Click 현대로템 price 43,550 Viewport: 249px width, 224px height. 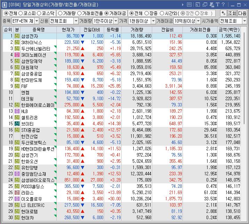click(73, 211)
